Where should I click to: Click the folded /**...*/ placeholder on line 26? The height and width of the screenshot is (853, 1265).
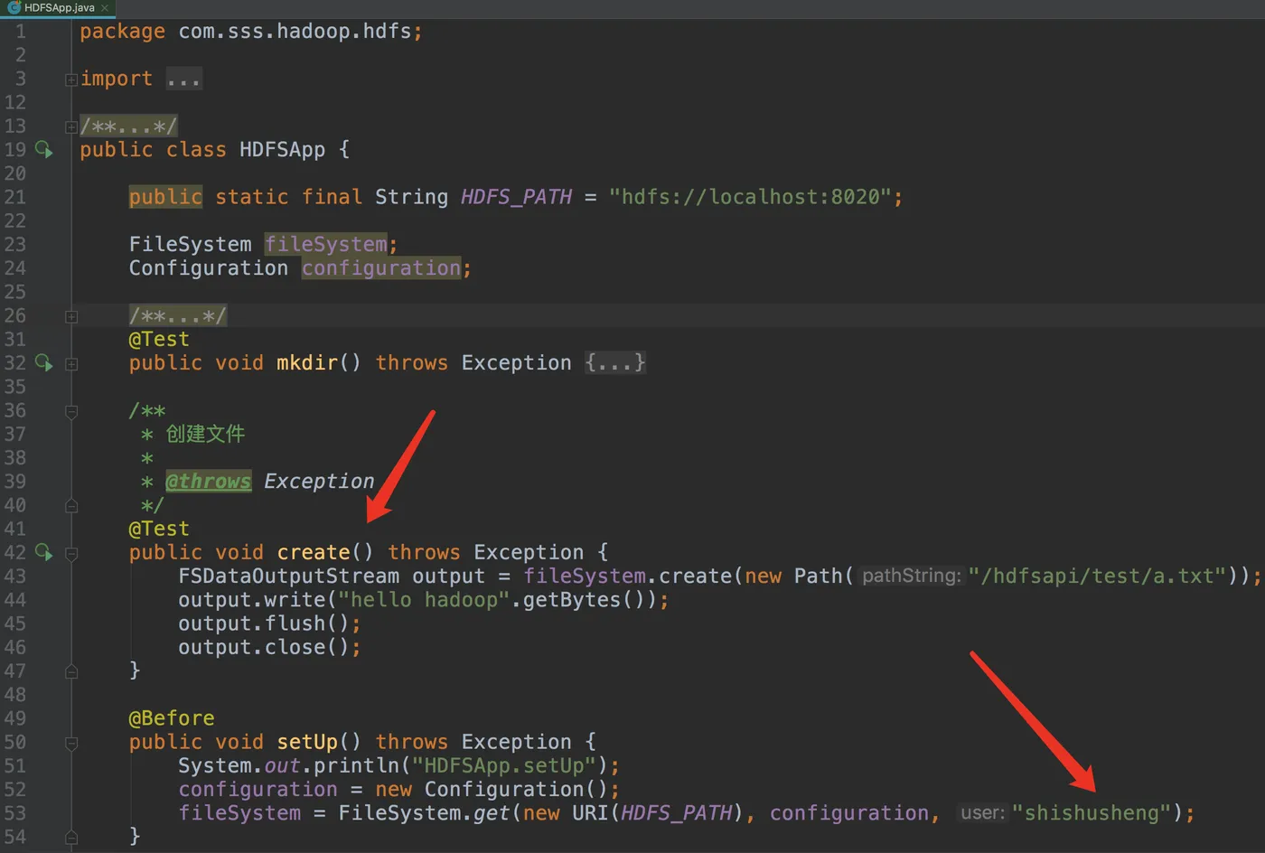(x=178, y=315)
